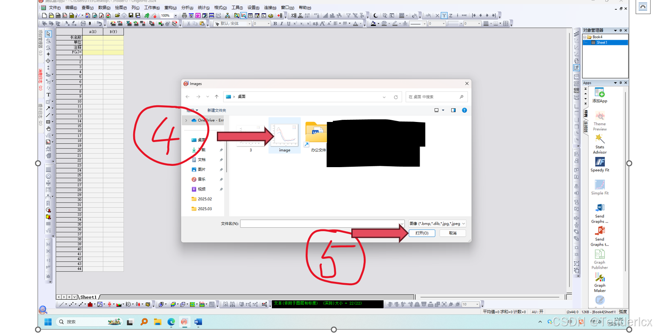The height and width of the screenshot is (333, 654).
Task: Click the Open file folder icon in toolbar
Action: pyautogui.click(x=117, y=15)
